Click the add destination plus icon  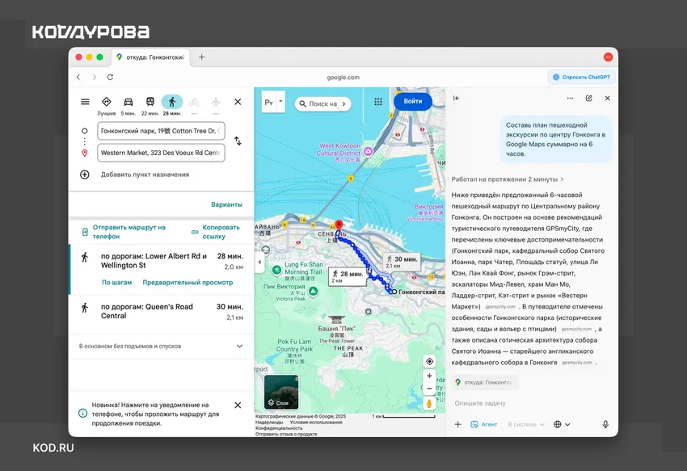click(x=85, y=175)
